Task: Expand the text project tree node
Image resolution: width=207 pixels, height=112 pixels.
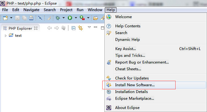Action: 6,36
